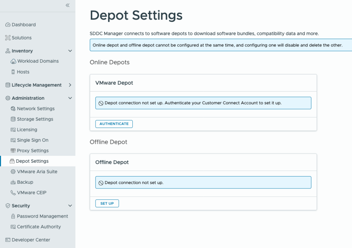The width and height of the screenshot is (352, 248).
Task: Click the Hosts server icon
Action: pyautogui.click(x=13, y=72)
